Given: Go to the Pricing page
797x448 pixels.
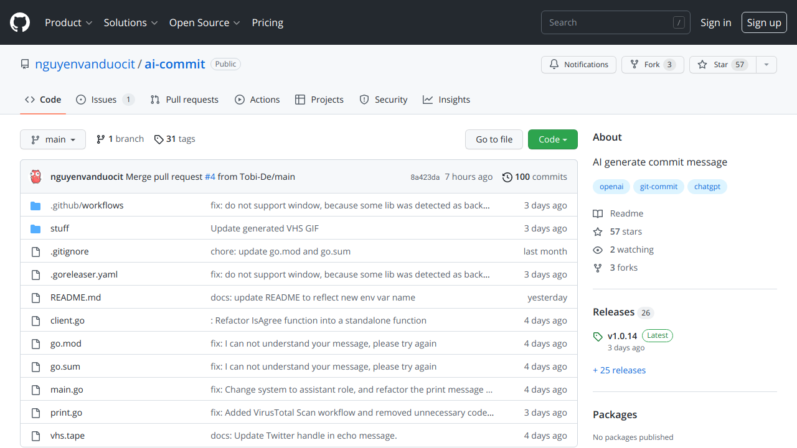Looking at the screenshot, I should 268,22.
